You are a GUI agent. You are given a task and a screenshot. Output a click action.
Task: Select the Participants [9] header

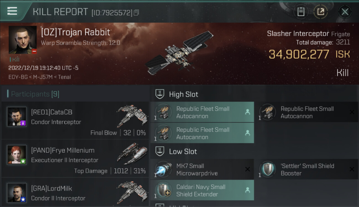35,94
